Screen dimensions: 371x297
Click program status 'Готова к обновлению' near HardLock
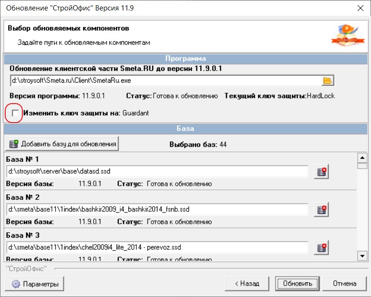(185, 96)
